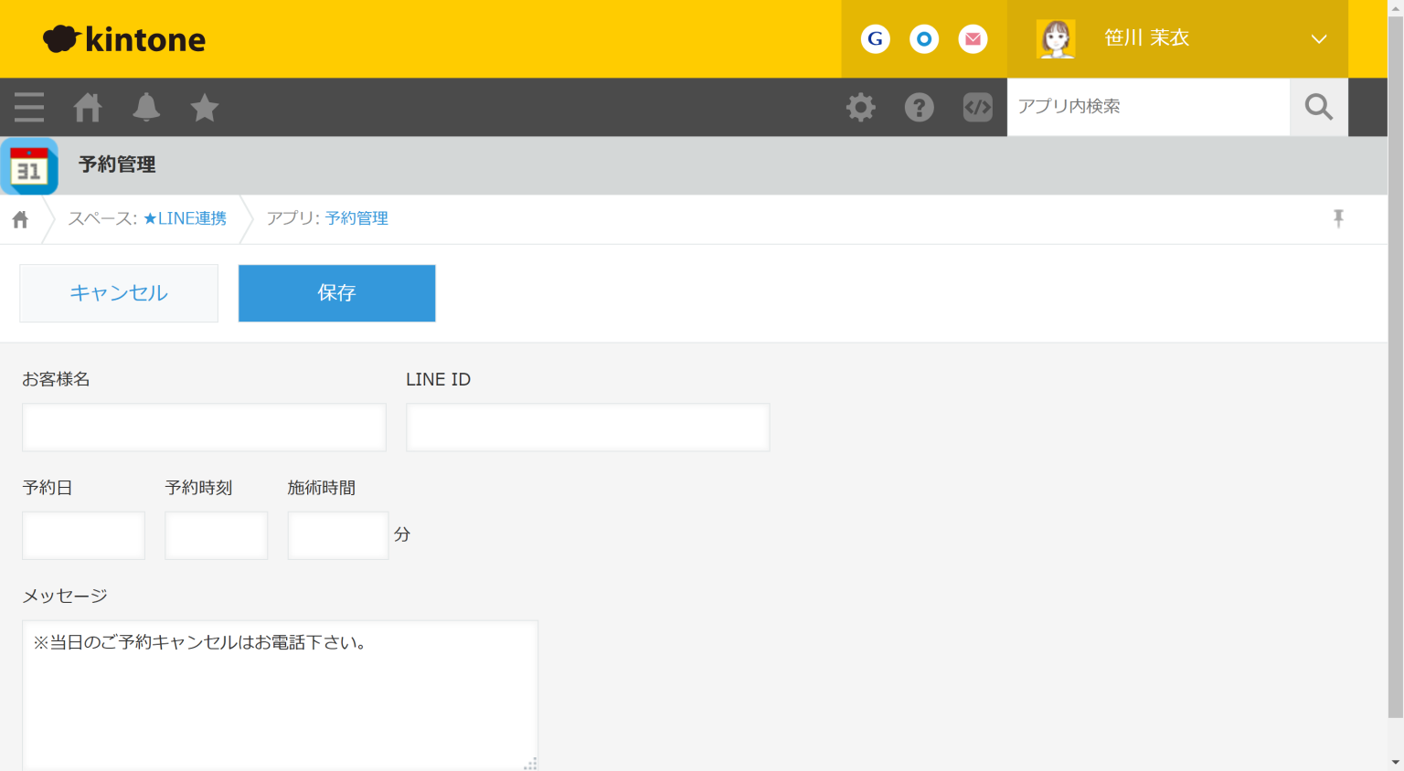
Task: Select the G service icon in the header
Action: point(875,38)
